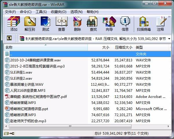Viewport: 174px width, 139px height.
Task: Open the 工具(S) menu
Action: (41, 12)
